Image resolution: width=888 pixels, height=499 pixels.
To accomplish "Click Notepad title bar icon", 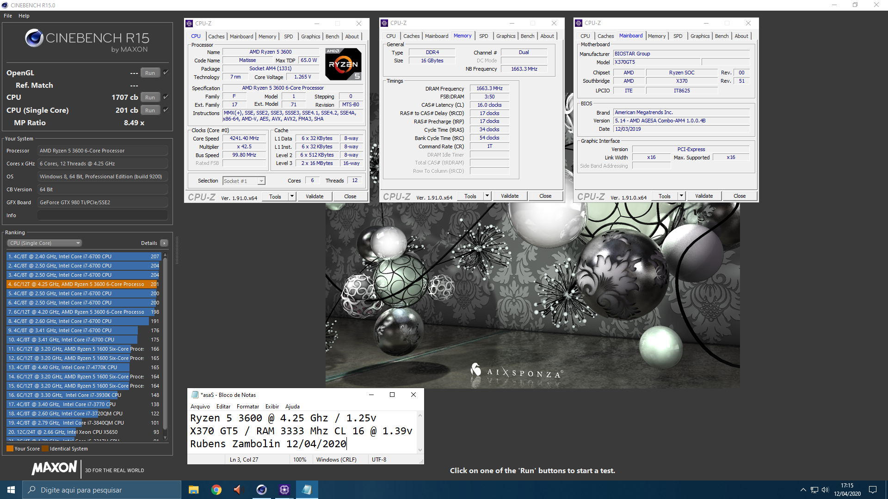I will tap(195, 395).
